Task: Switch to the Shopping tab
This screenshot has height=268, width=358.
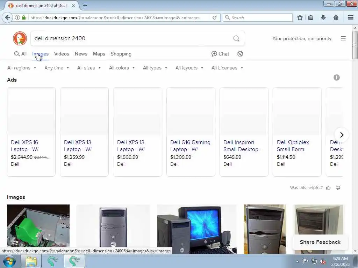Action: pos(121,54)
